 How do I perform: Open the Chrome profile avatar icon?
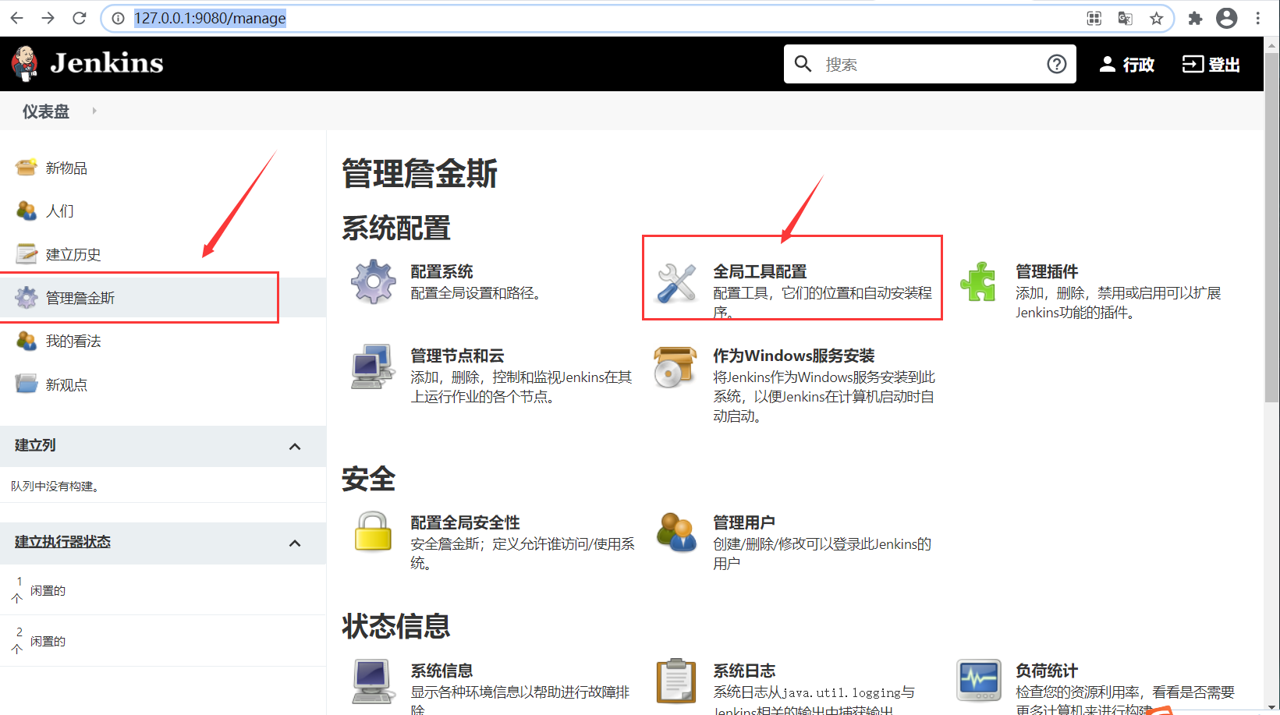click(1227, 18)
